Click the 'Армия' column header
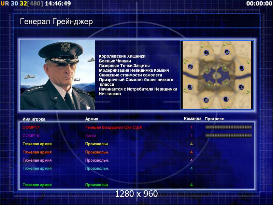This screenshot has width=273, height=205. [x=91, y=119]
